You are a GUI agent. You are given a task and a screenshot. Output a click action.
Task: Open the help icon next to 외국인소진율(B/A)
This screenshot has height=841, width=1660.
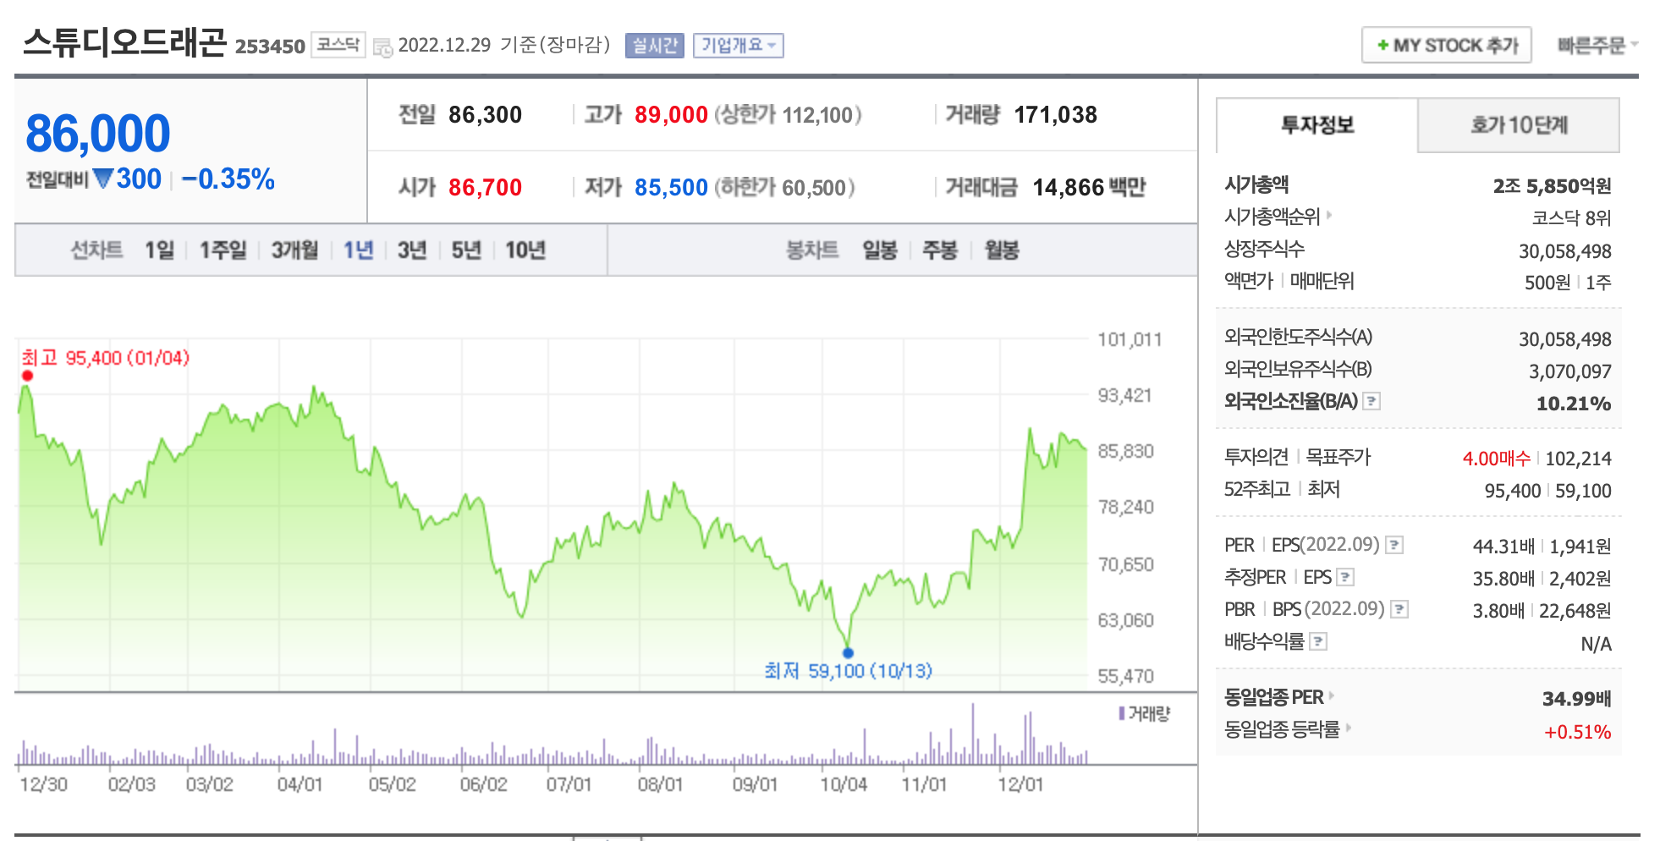click(x=1372, y=401)
